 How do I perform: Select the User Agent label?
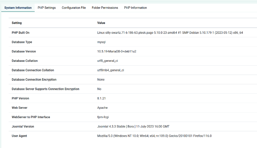pos(19,136)
